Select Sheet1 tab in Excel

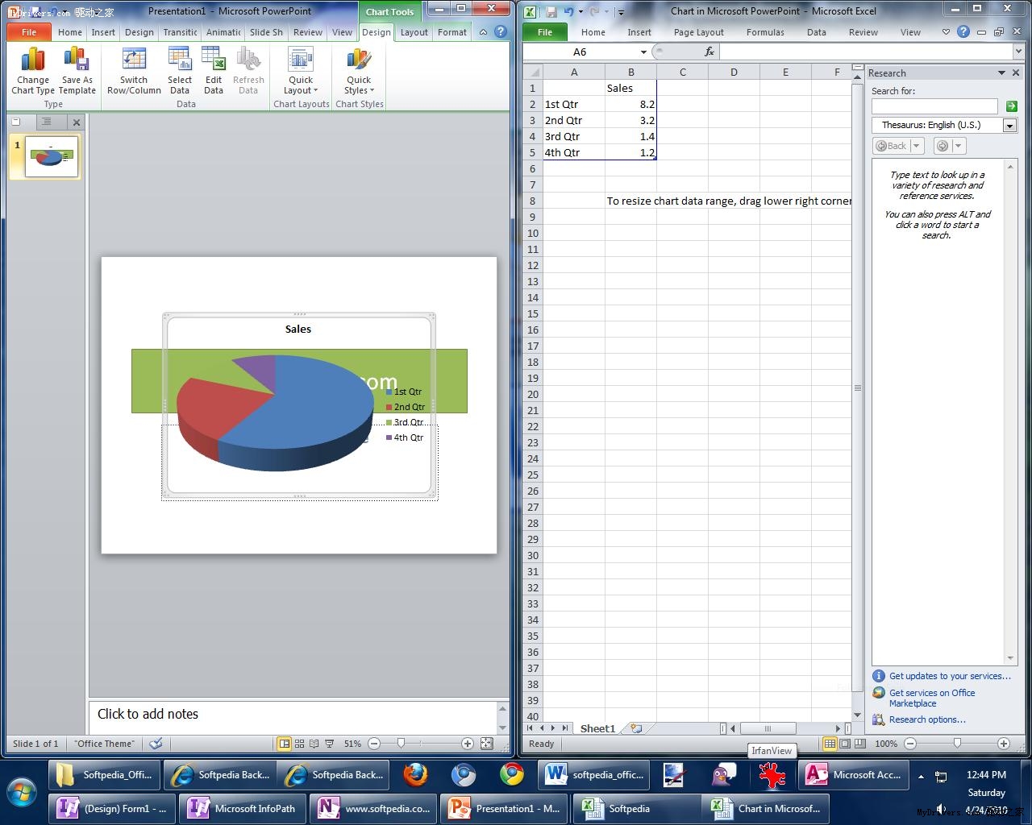(x=597, y=728)
